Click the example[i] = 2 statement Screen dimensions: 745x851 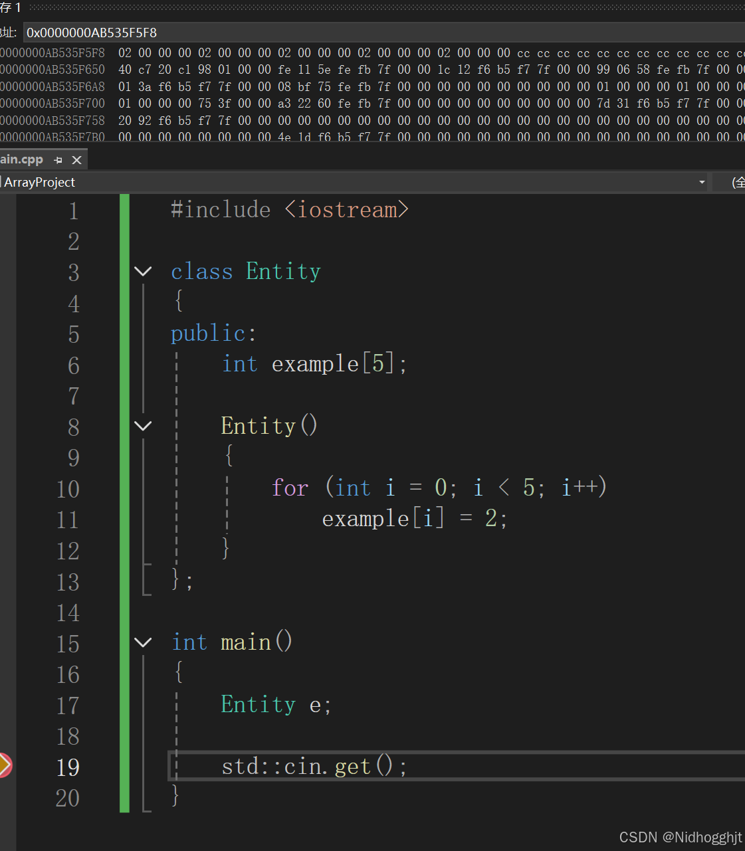tap(415, 518)
